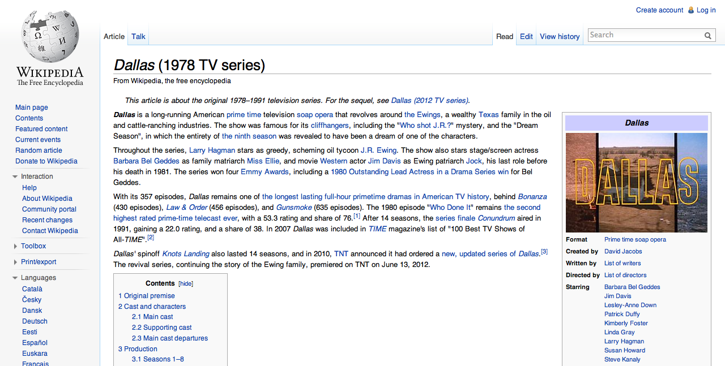725x366 pixels.
Task: Jump to 2 Cast and characters section
Action: tap(152, 307)
